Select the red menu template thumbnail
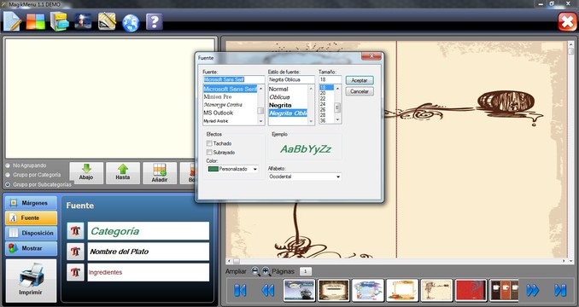 [471, 290]
